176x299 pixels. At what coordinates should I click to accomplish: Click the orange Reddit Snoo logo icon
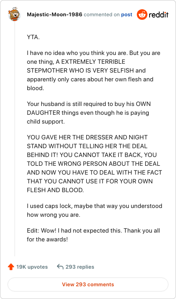coord(142,15)
